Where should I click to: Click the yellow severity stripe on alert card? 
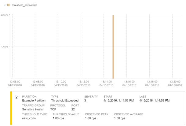[11, 108]
